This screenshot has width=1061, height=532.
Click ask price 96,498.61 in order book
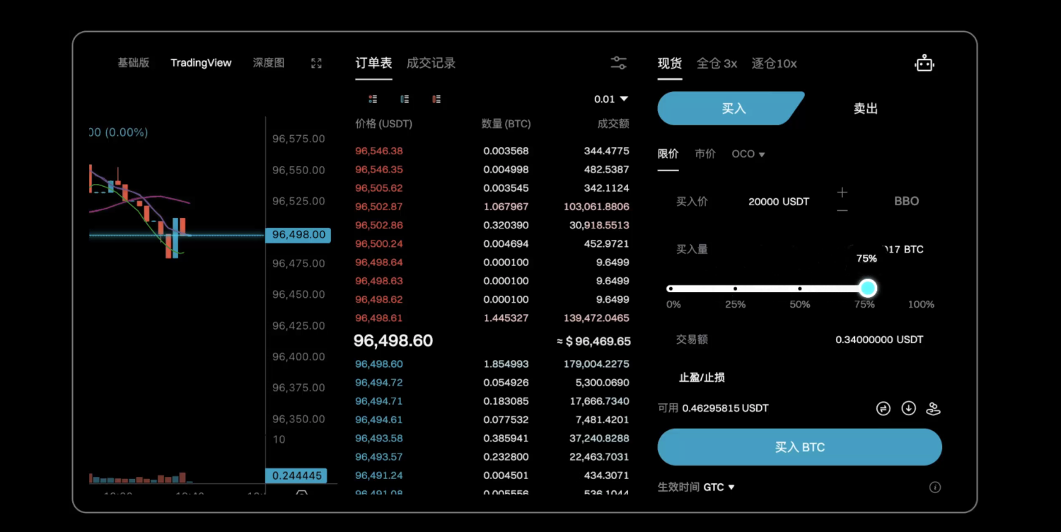click(379, 318)
